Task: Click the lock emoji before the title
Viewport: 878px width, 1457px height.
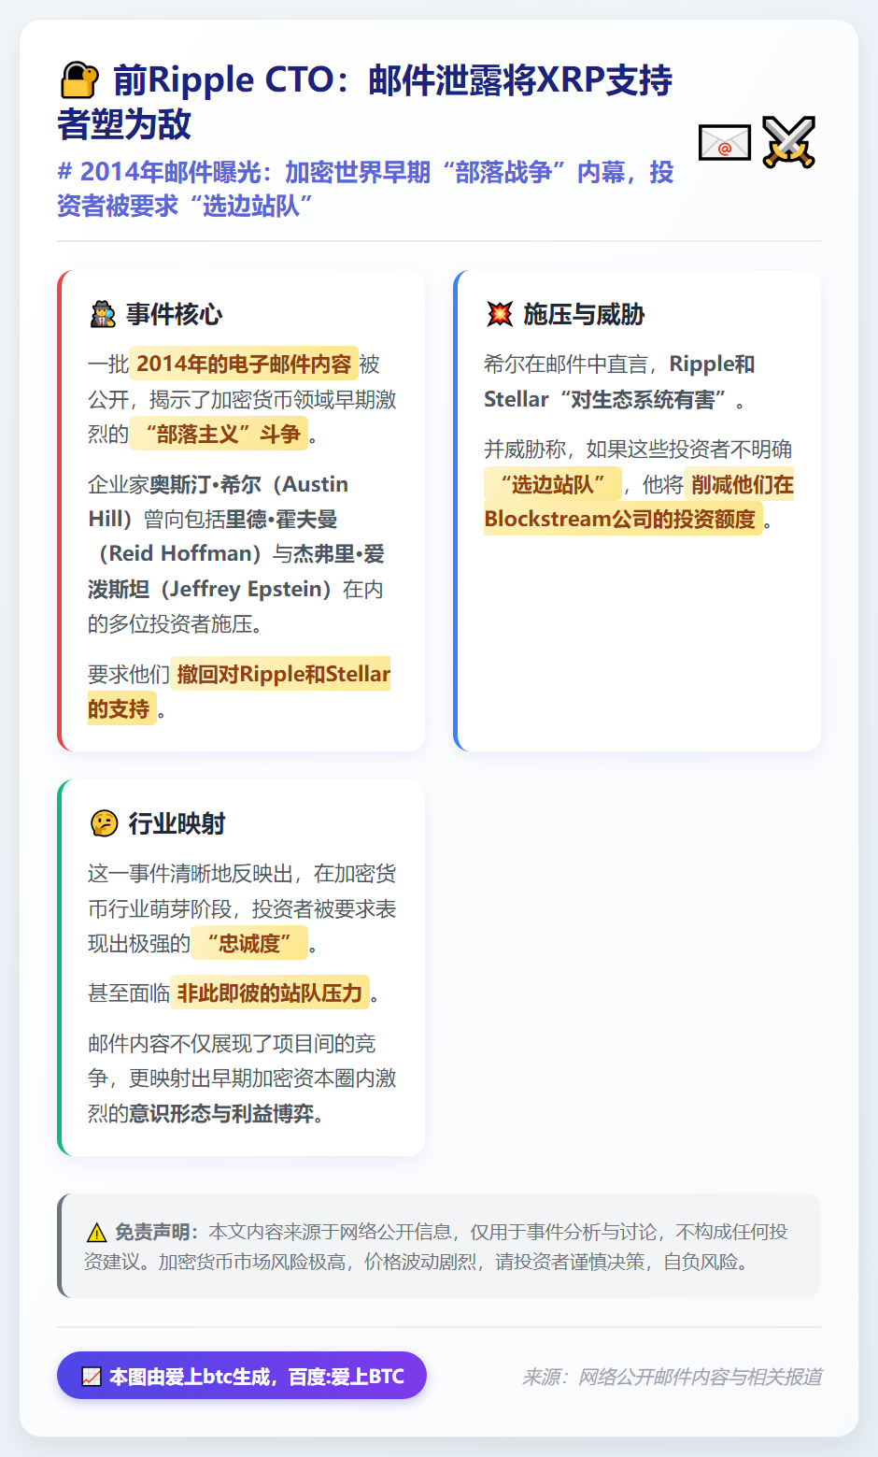Action: 79,80
